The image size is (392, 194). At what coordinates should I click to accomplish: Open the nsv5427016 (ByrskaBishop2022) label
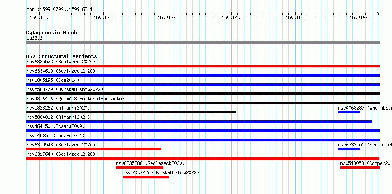tap(161, 172)
